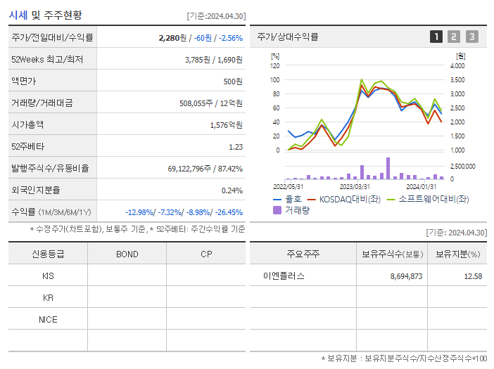Click the -12.98% one-month return
This screenshot has height=369, width=494.
coord(139,212)
